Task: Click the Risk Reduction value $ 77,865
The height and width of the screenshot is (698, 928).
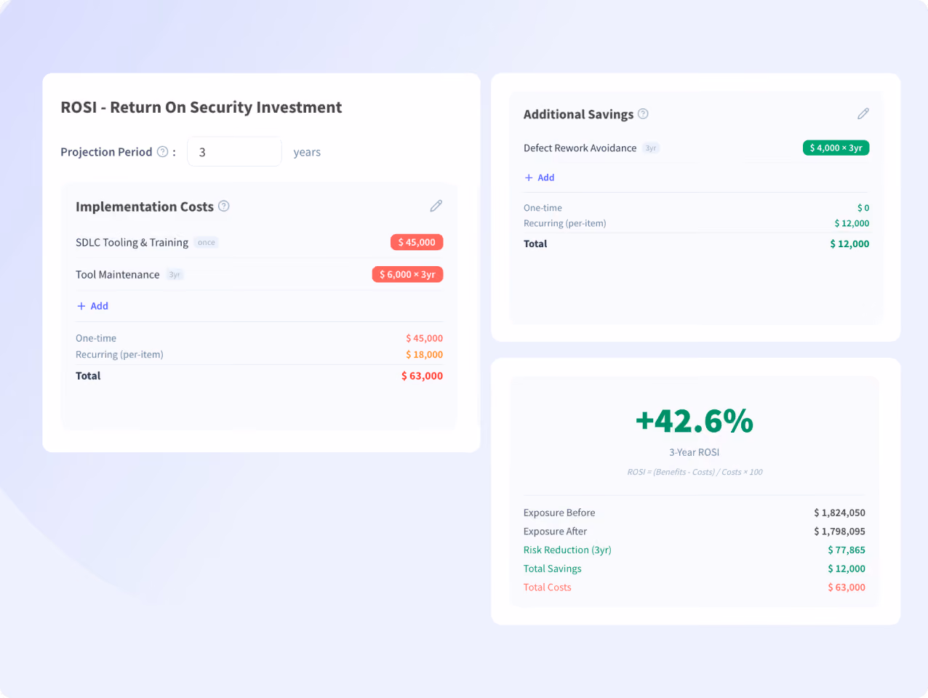Action: (x=847, y=550)
